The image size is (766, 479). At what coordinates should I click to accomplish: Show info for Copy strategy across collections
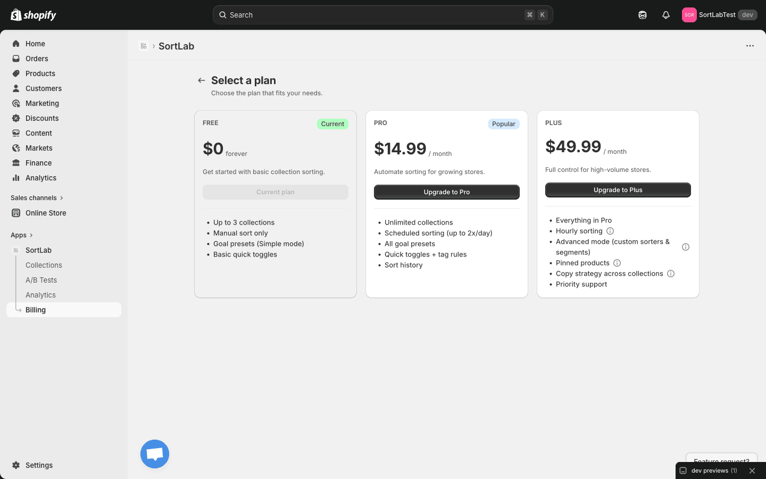pyautogui.click(x=671, y=274)
